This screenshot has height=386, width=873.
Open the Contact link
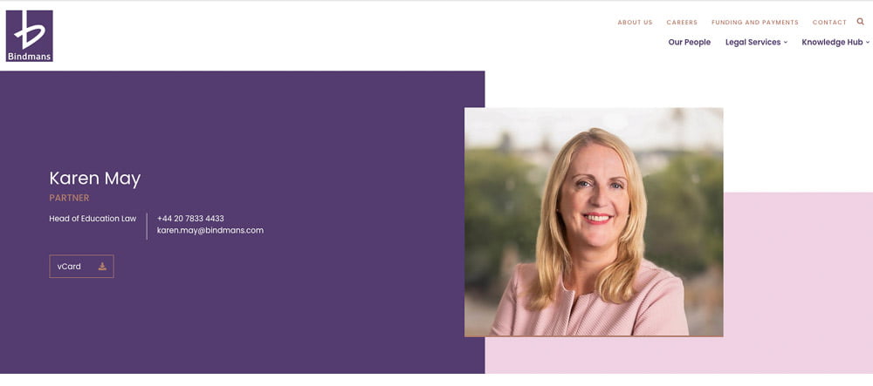click(829, 22)
